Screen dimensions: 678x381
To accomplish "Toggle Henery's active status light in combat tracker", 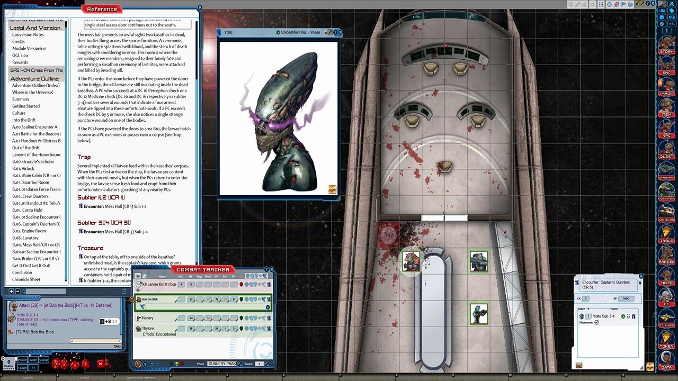I will point(240,318).
